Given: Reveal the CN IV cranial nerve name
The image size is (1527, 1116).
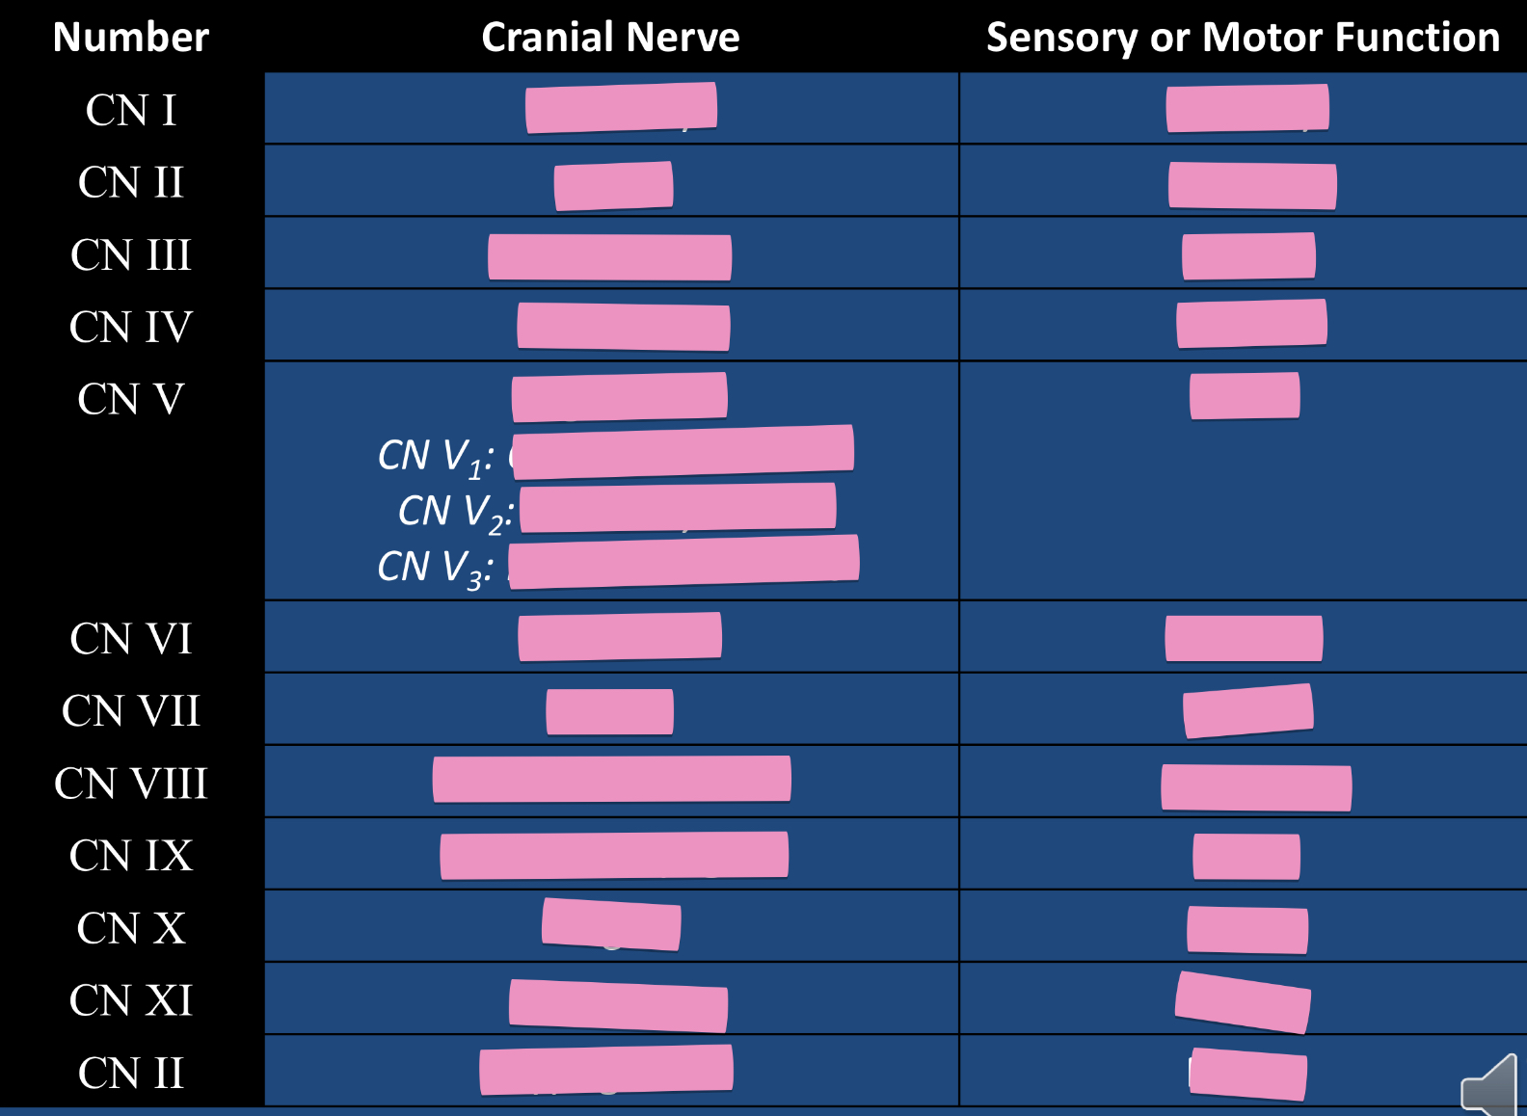Looking at the screenshot, I should tap(623, 327).
